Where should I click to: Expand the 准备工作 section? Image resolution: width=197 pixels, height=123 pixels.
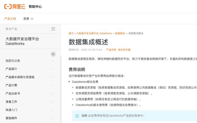tap(53, 102)
